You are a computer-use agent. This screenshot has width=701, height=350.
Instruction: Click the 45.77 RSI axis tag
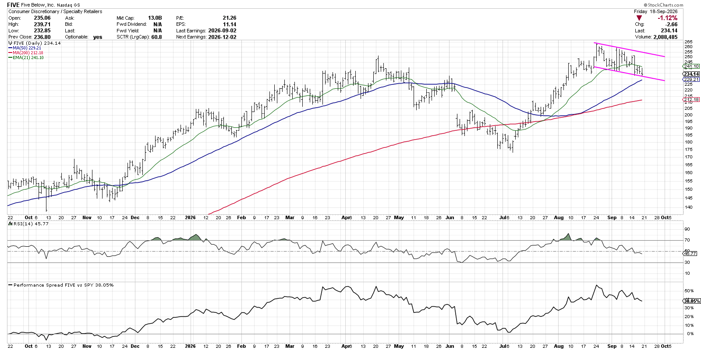690,253
